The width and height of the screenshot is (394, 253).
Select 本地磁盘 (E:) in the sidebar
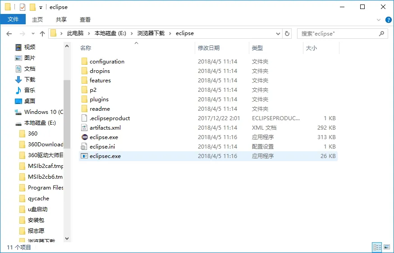pos(36,123)
